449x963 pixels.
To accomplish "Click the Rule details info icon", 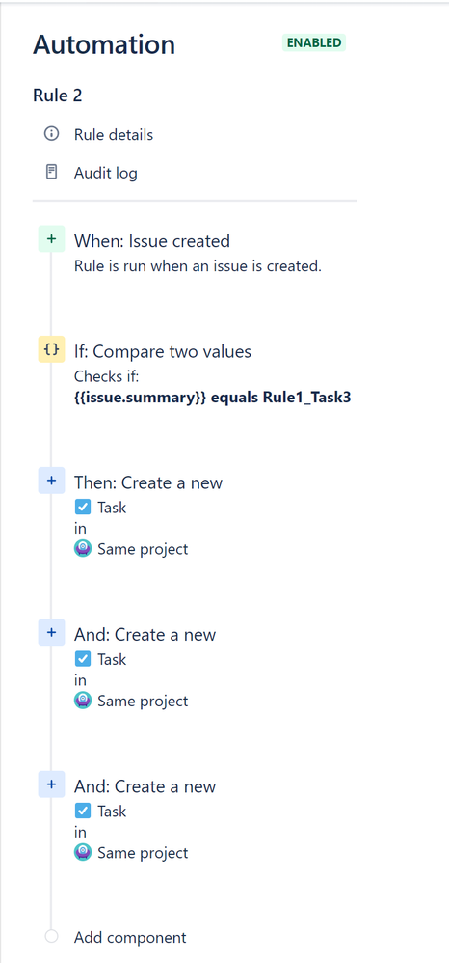I will pos(51,134).
